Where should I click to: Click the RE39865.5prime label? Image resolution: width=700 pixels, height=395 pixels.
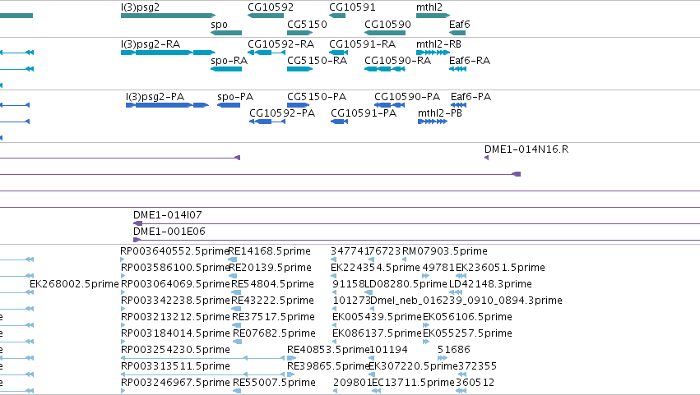pos(328,366)
